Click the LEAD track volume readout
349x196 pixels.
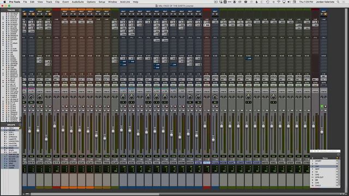[x=40, y=156]
